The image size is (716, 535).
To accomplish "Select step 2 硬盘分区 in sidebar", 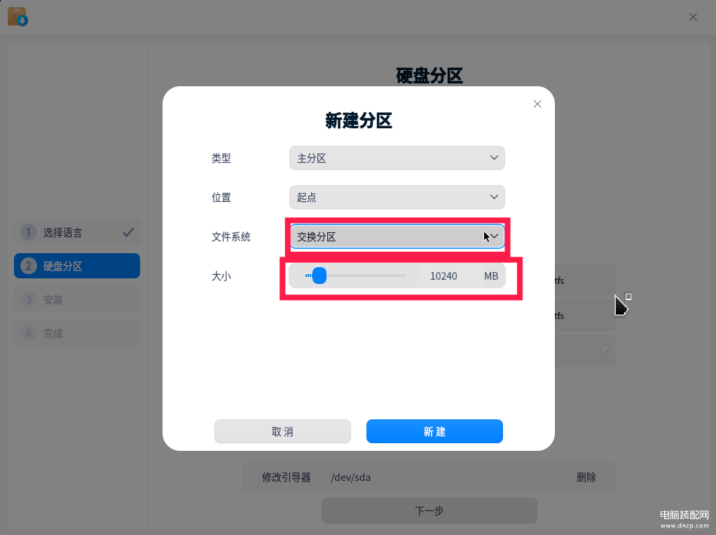I will [x=77, y=266].
